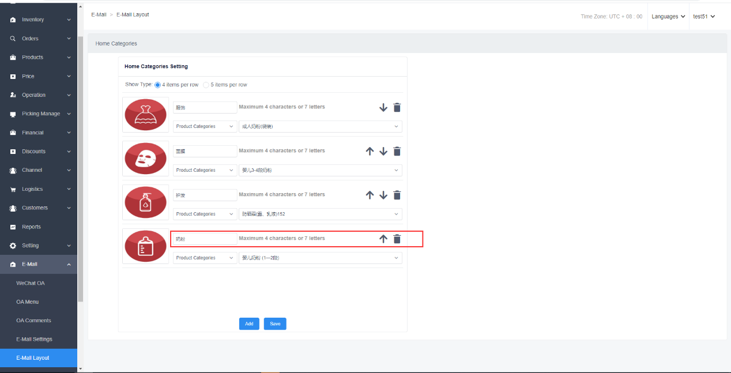Open the first Product Categories type dropdown
This screenshot has width=731, height=373.
click(x=205, y=127)
